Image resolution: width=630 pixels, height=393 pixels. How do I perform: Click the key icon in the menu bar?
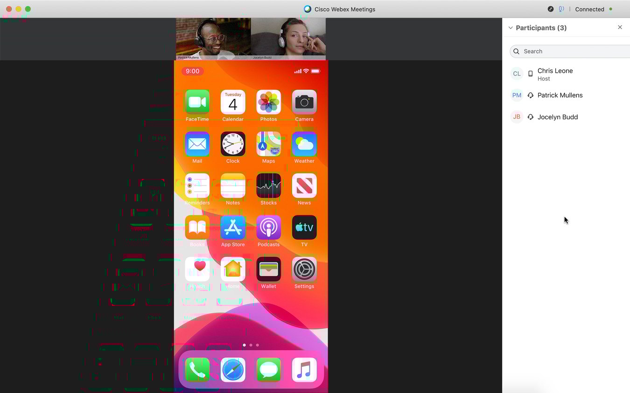pos(551,9)
